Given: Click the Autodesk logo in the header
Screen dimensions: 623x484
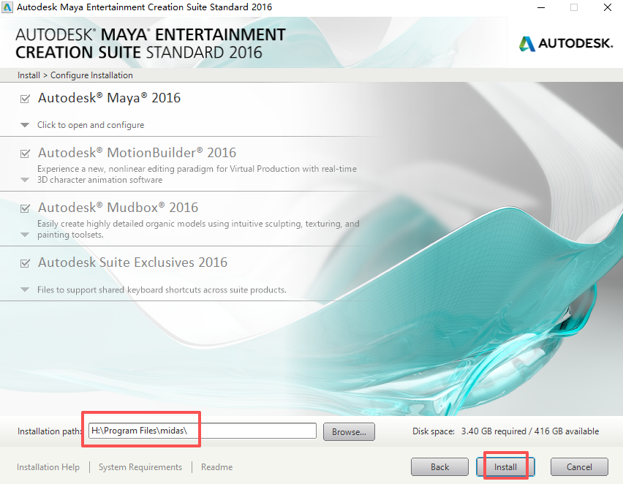Looking at the screenshot, I should tap(566, 43).
